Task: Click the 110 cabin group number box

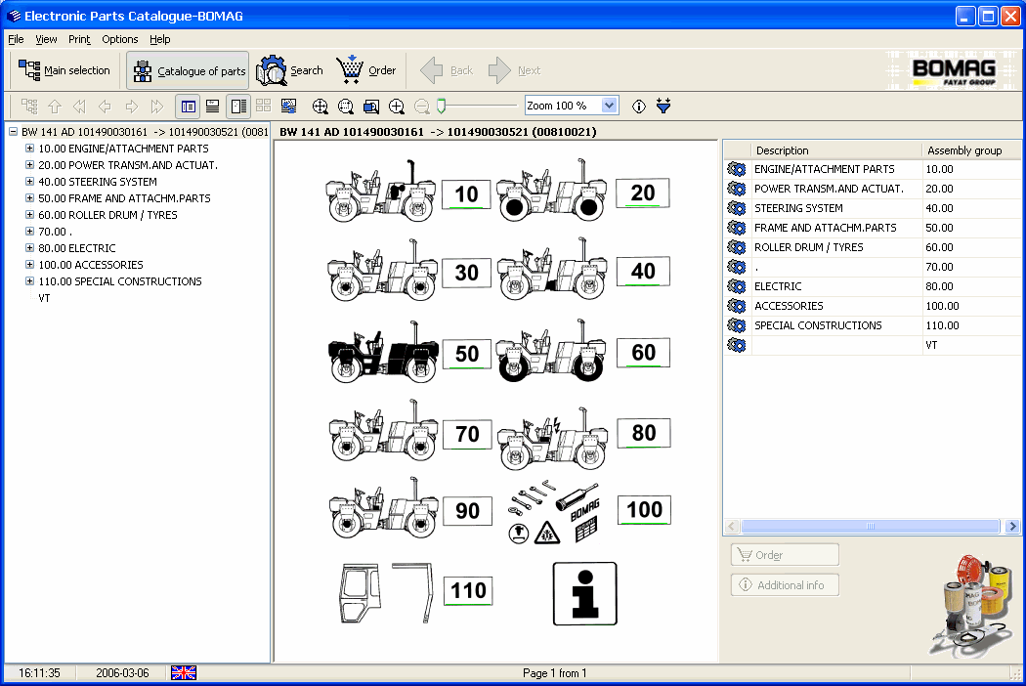Action: pyautogui.click(x=468, y=590)
